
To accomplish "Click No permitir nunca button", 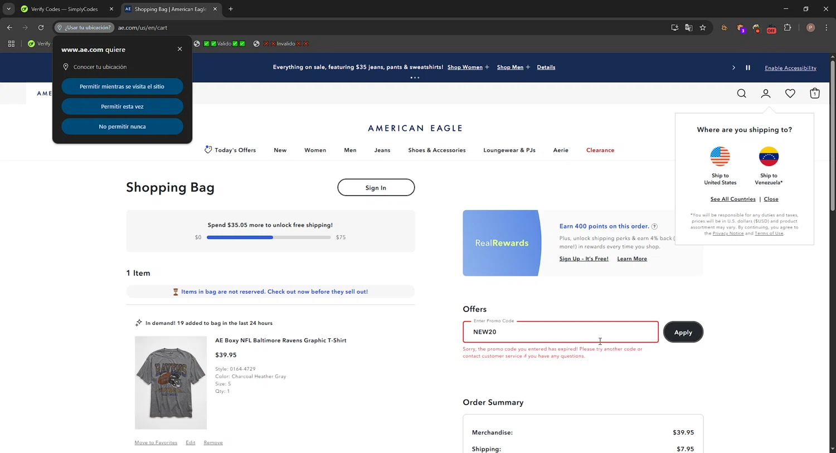I will [x=122, y=126].
